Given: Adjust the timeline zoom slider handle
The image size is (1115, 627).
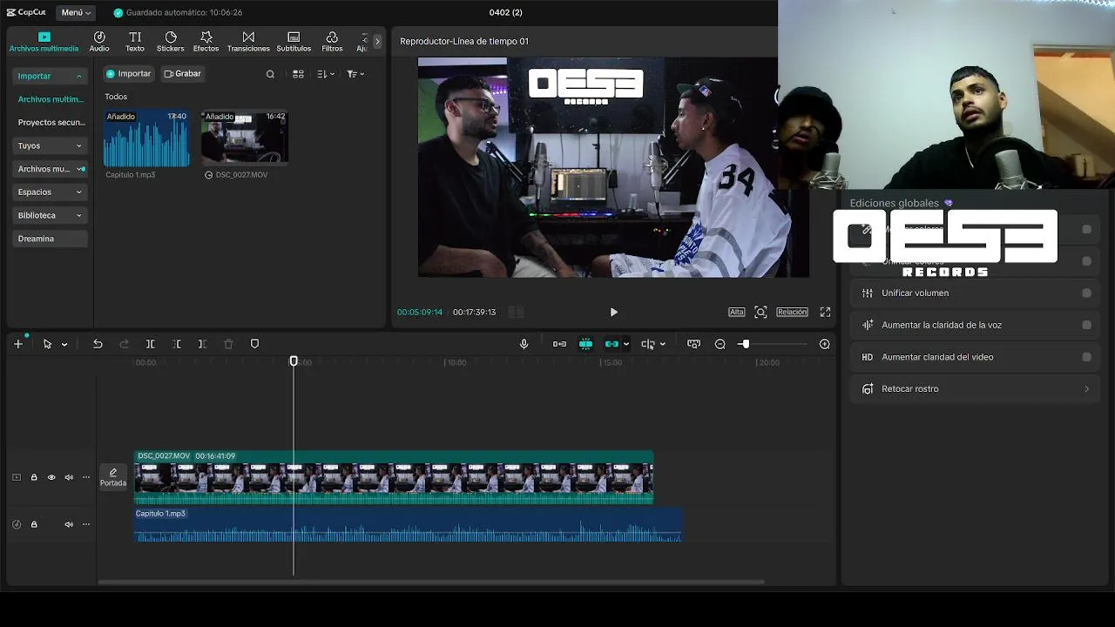Looking at the screenshot, I should [x=745, y=344].
